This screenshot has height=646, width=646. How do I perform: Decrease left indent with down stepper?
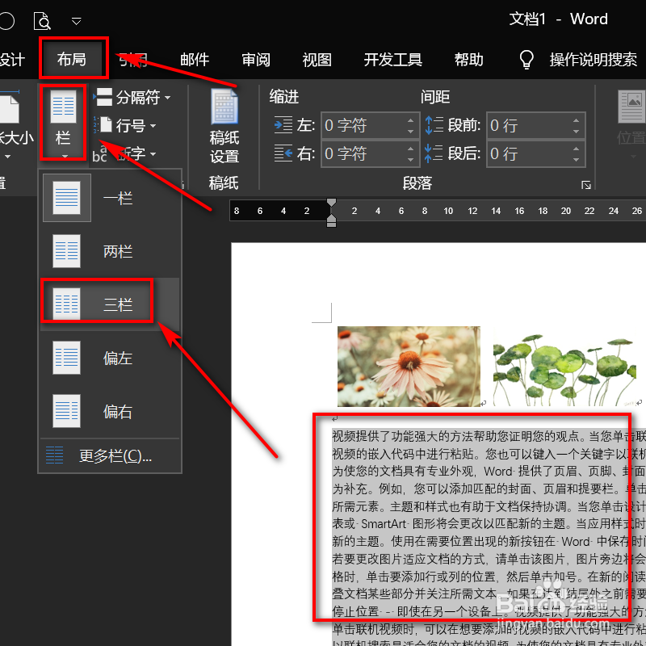click(x=410, y=132)
